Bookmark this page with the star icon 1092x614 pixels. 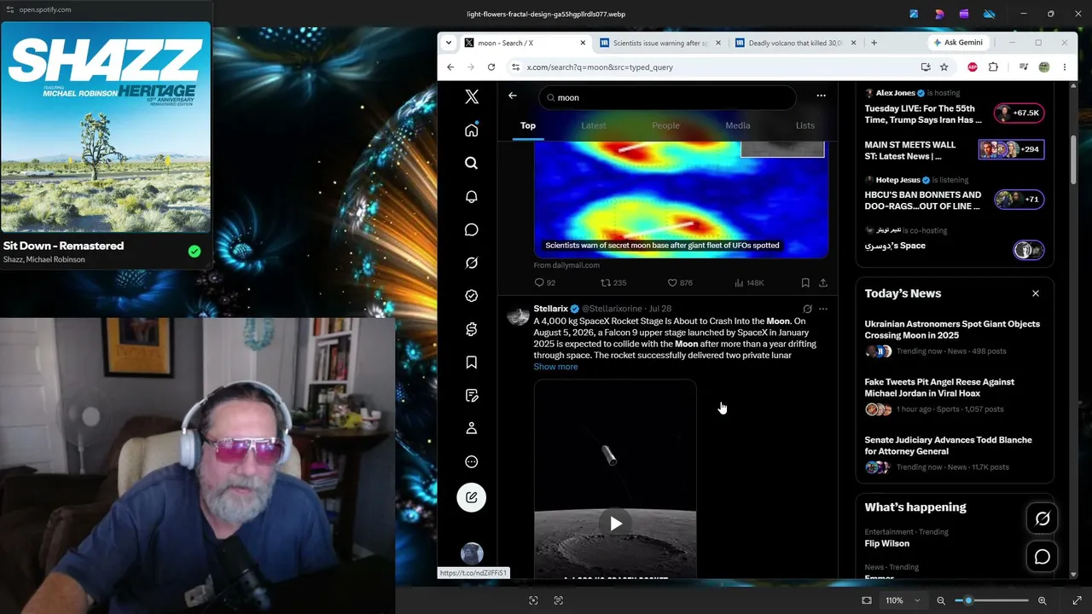944,67
